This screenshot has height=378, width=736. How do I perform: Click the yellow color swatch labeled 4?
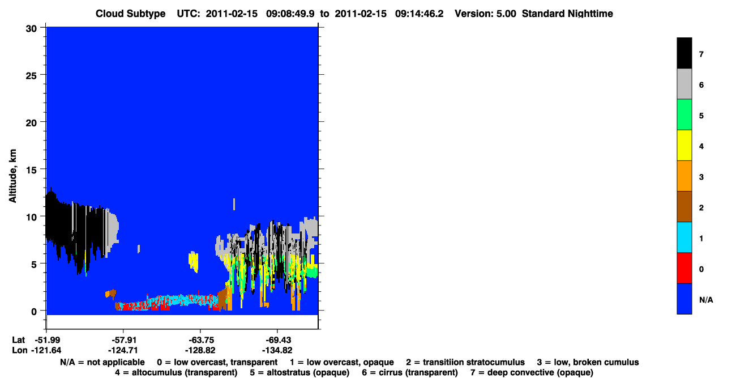[x=684, y=145]
